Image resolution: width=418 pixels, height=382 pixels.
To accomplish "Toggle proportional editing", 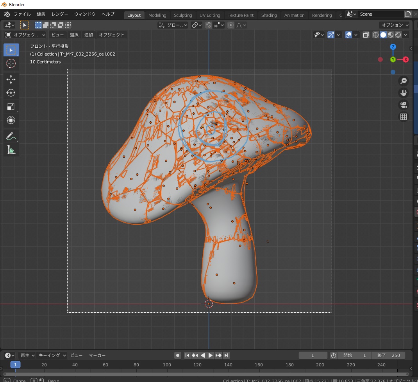I will 231,25.
